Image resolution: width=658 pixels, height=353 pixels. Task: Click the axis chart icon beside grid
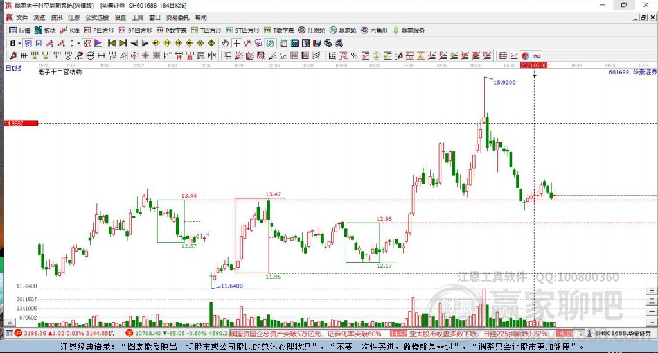pos(513,55)
